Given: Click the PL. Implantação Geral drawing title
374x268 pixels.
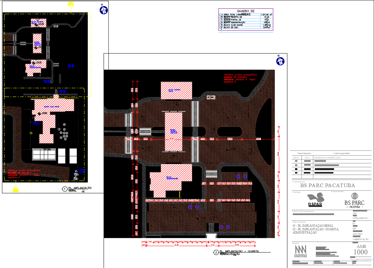Looking at the screenshot, I should 80,189.
